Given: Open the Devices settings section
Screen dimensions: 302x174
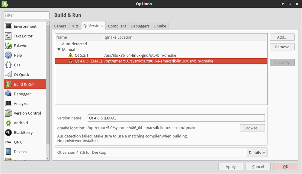Looking at the screenshot, I should (21, 152).
